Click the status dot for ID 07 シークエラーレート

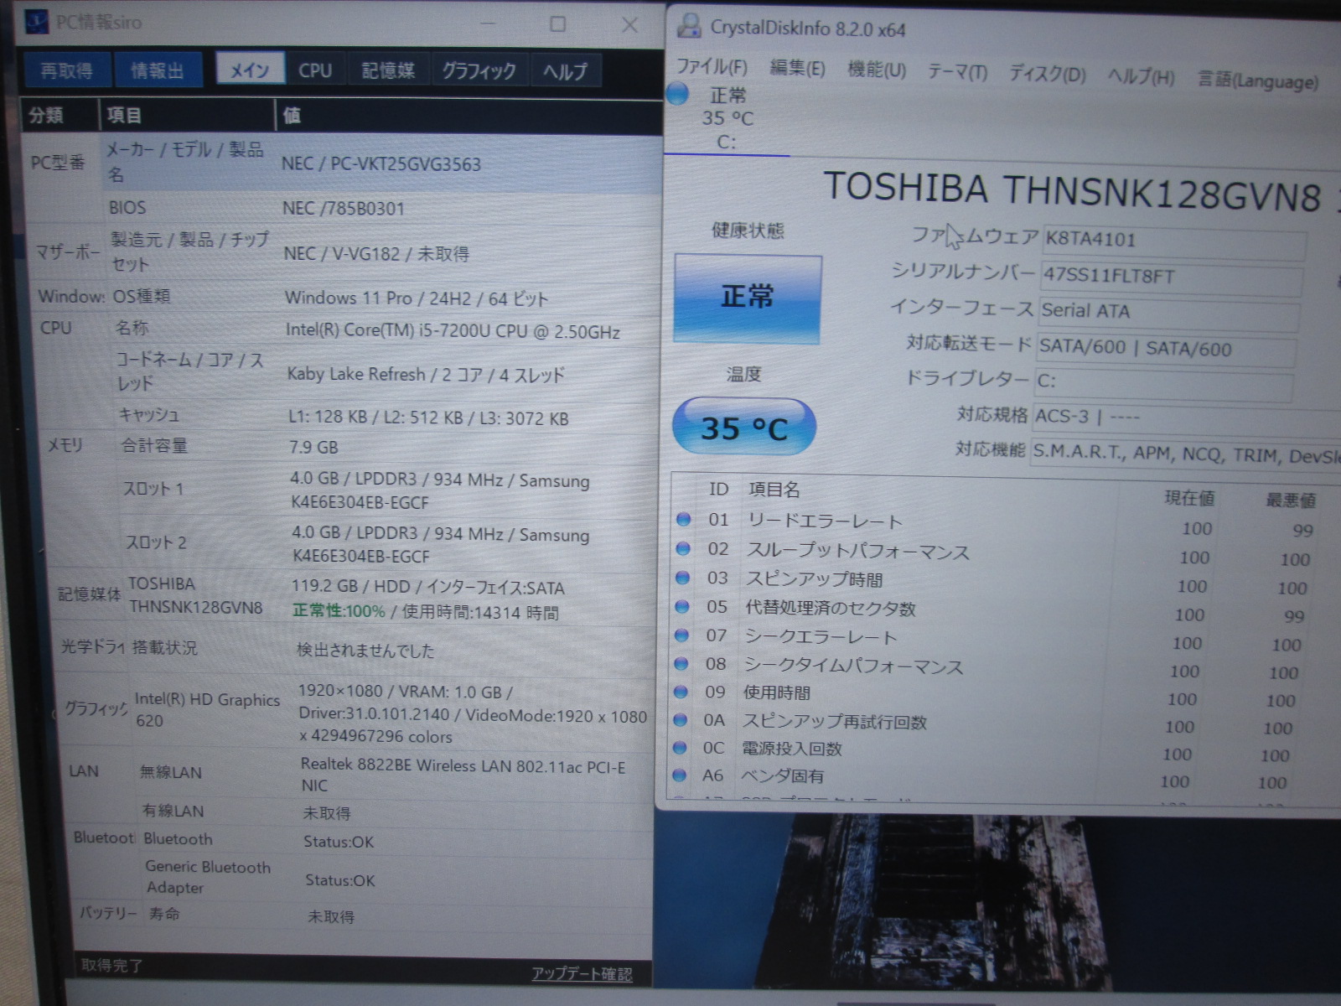(x=681, y=635)
